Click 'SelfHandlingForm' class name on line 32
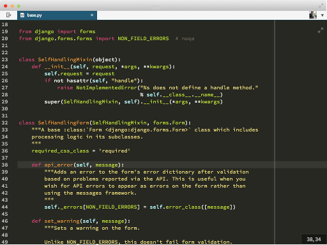The image size is (327, 245). [x=63, y=122]
